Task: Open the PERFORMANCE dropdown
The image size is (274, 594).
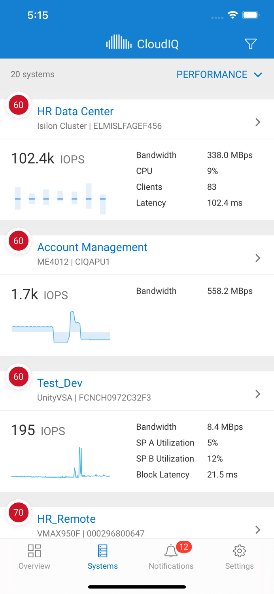Action: point(220,74)
